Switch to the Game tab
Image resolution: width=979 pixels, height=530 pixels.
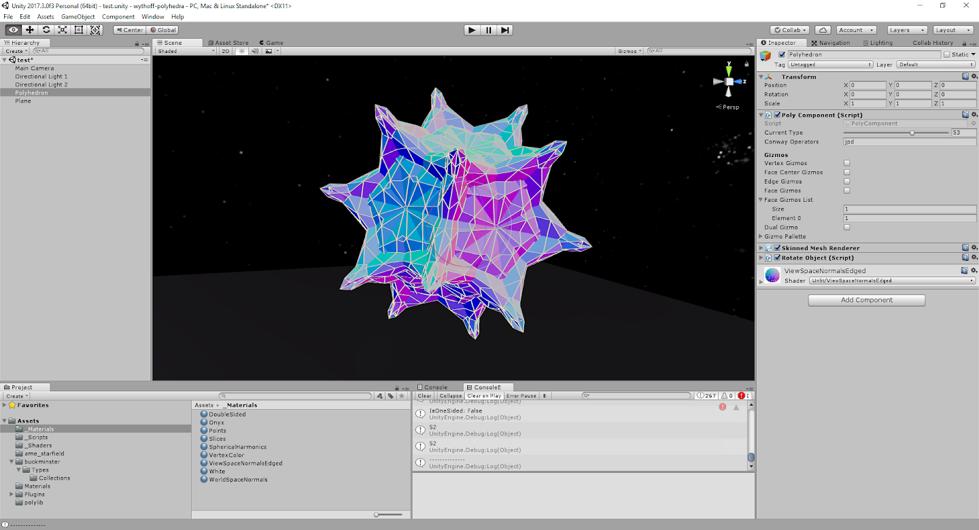[271, 43]
